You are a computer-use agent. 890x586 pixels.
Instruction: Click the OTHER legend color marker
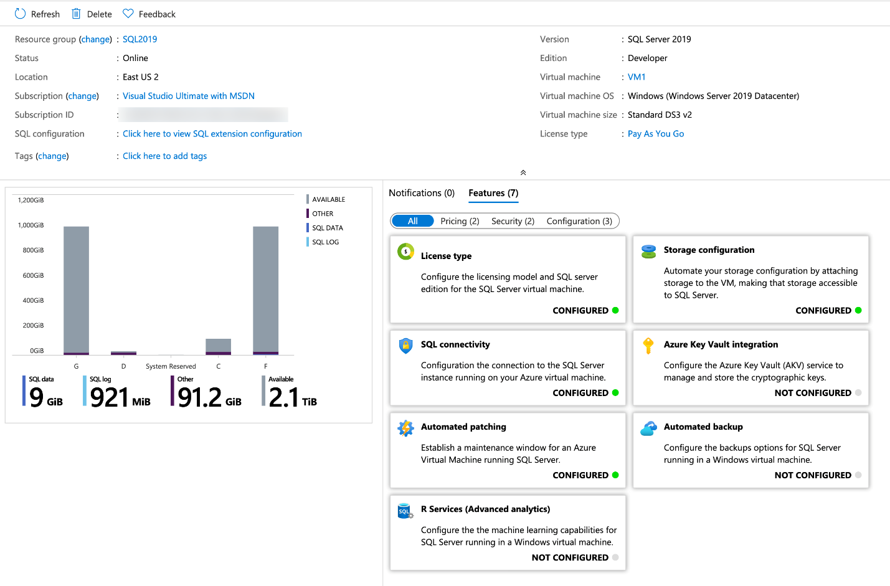pos(308,214)
